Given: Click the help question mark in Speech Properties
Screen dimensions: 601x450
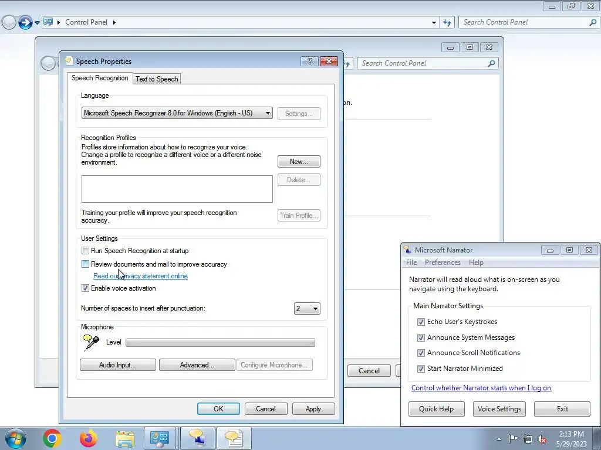Looking at the screenshot, I should click(x=310, y=61).
